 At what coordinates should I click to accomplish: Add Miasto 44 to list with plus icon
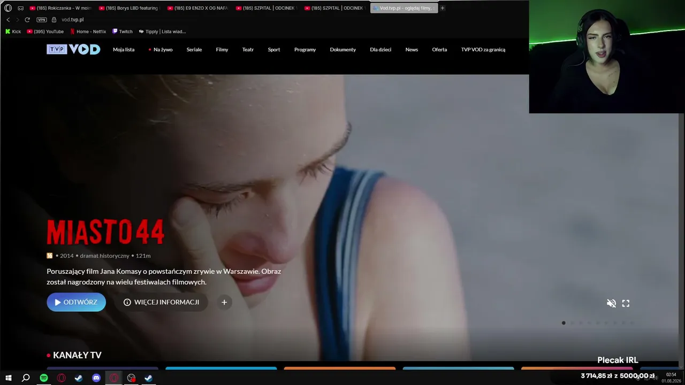point(224,302)
